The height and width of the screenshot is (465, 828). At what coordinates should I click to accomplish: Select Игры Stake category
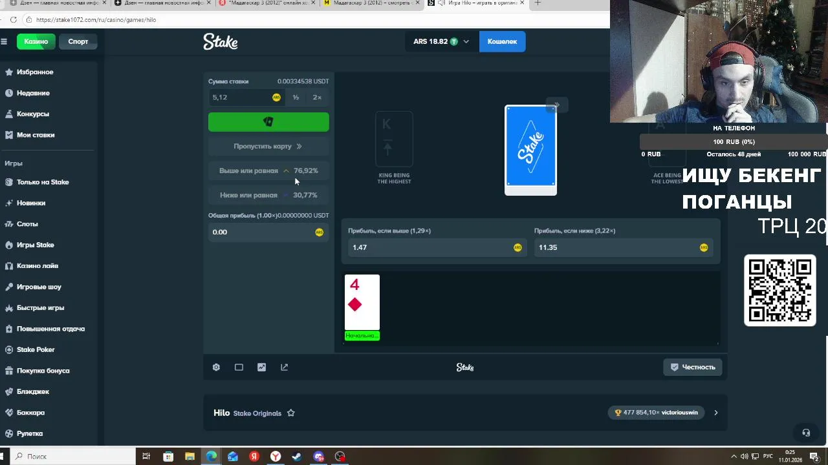click(36, 245)
